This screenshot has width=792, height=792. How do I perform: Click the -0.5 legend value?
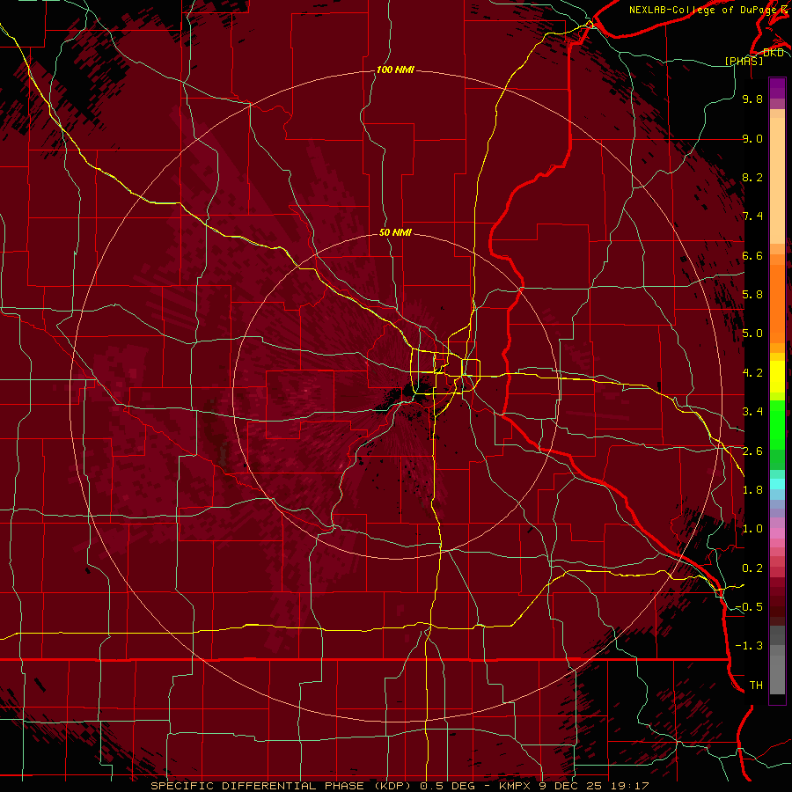(749, 607)
